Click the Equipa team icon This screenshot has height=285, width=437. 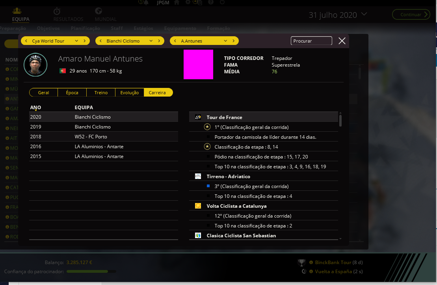17,11
